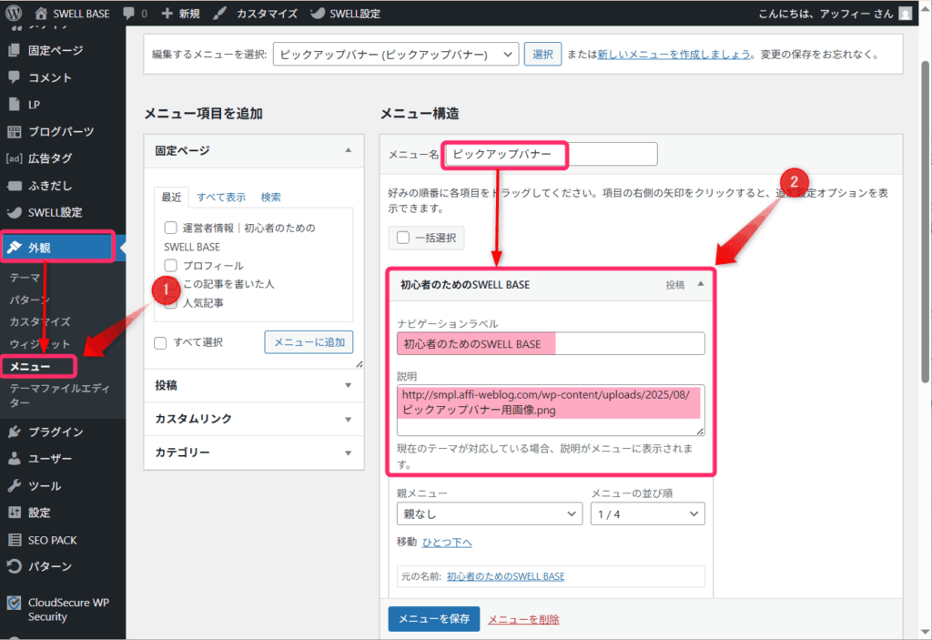Click the WordPress logo icon in admin bar
This screenshot has width=932, height=640.
14,14
